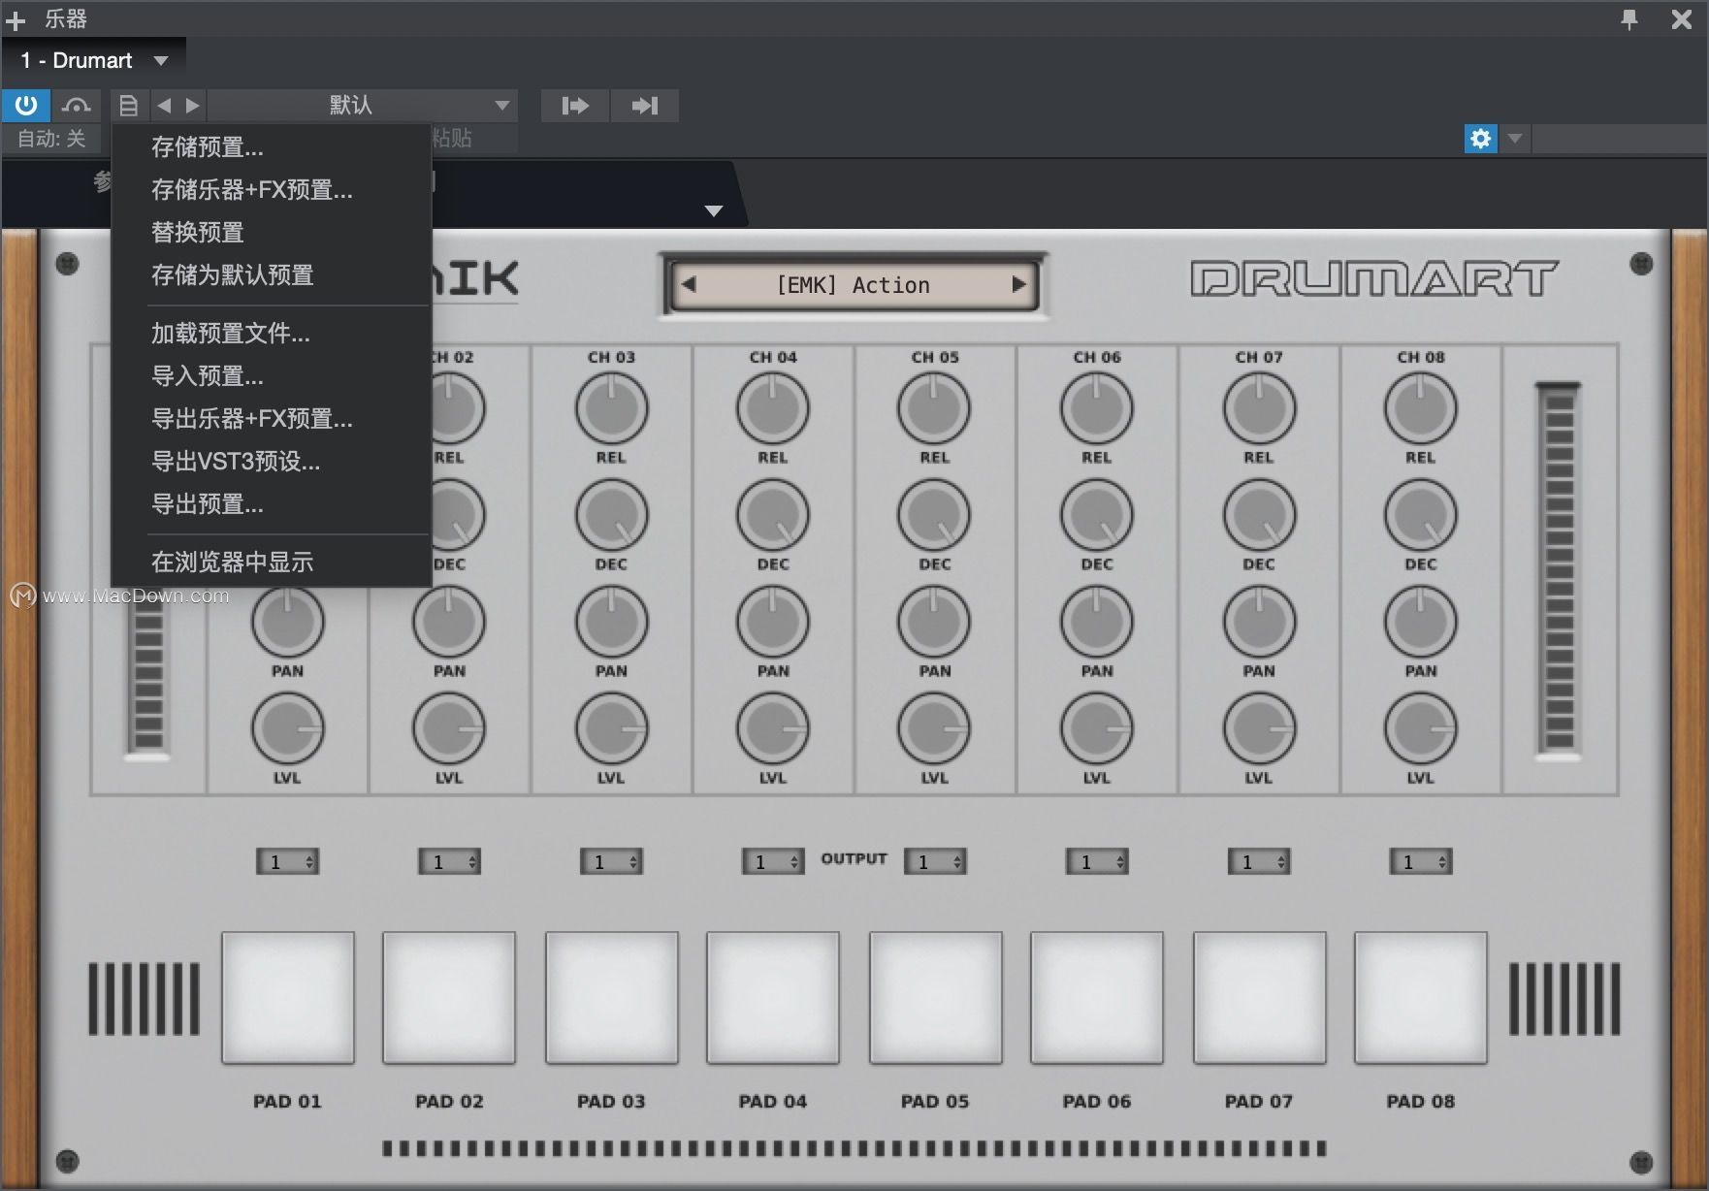This screenshot has width=1709, height=1191.
Task: Open the blue gear settings icon
Action: tap(1480, 139)
